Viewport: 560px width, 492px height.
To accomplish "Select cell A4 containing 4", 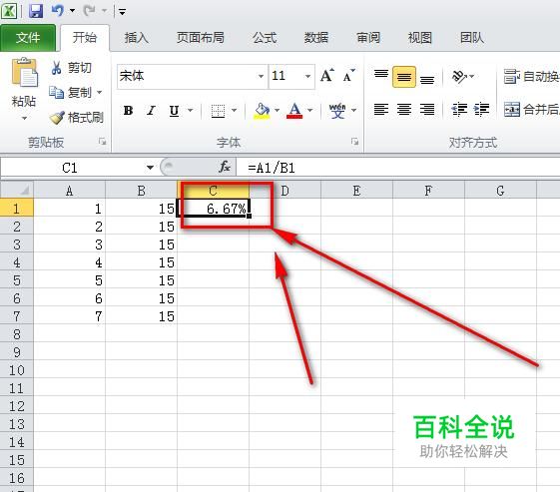I will tap(70, 262).
